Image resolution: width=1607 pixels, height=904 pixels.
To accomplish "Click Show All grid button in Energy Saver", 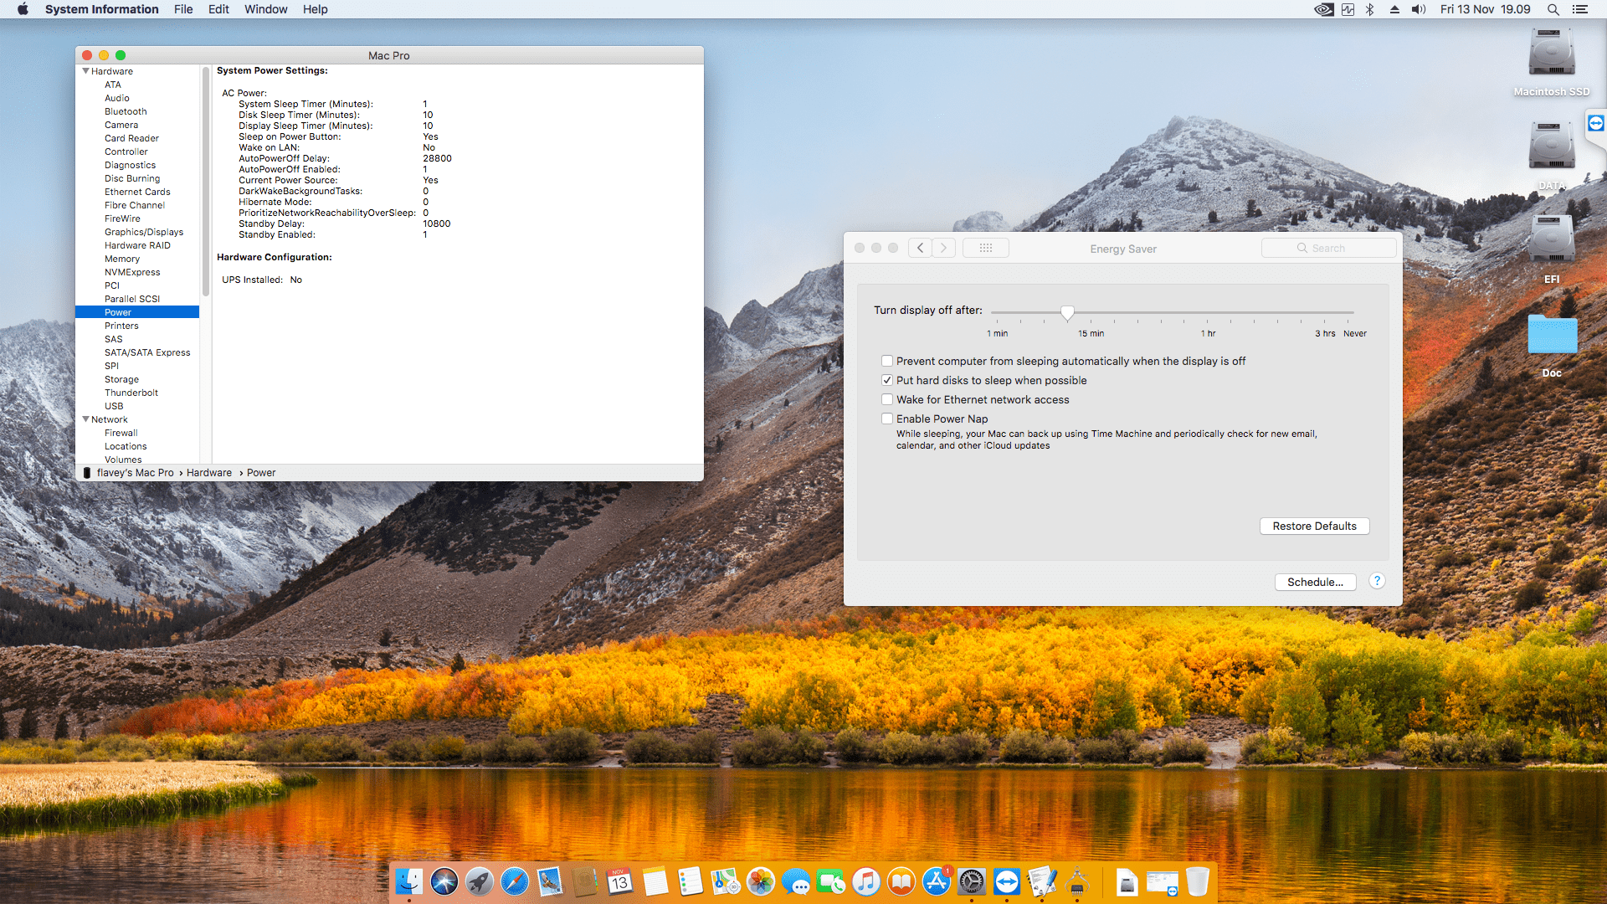I will click(985, 248).
